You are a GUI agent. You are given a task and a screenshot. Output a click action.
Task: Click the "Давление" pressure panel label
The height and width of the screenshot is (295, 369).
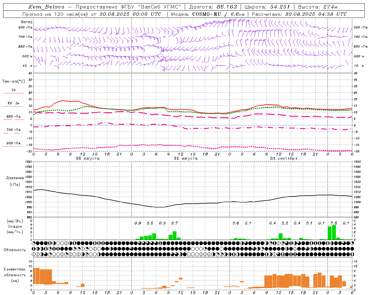(x=15, y=178)
